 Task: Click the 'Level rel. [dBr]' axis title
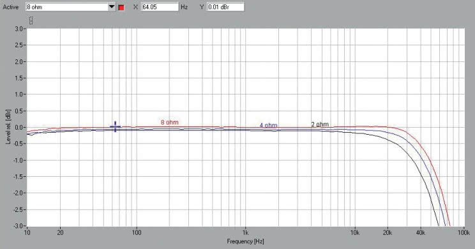[x=8, y=127]
